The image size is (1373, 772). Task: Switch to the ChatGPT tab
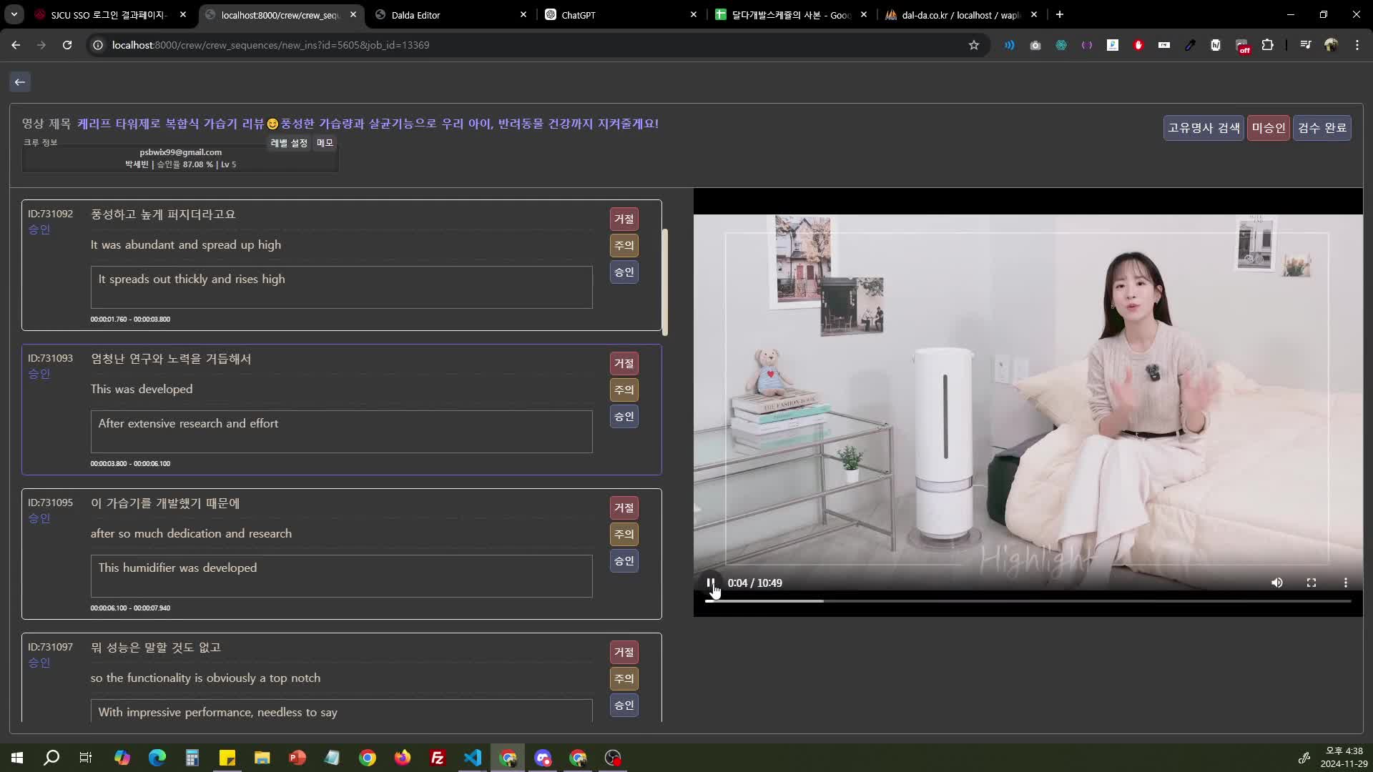pyautogui.click(x=621, y=15)
